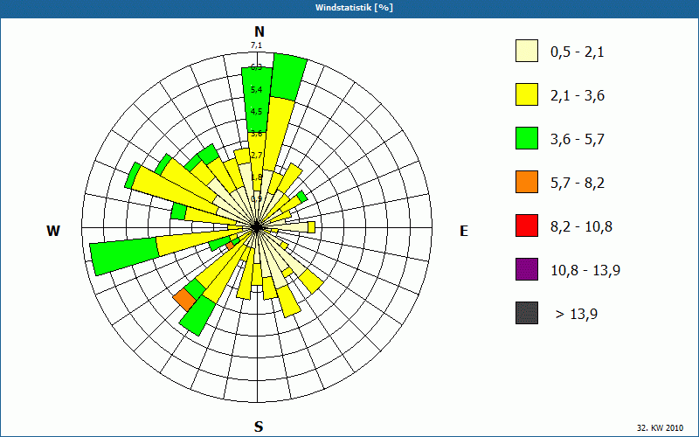The width and height of the screenshot is (699, 437).
Task: Click the N compass label
Action: point(259,31)
